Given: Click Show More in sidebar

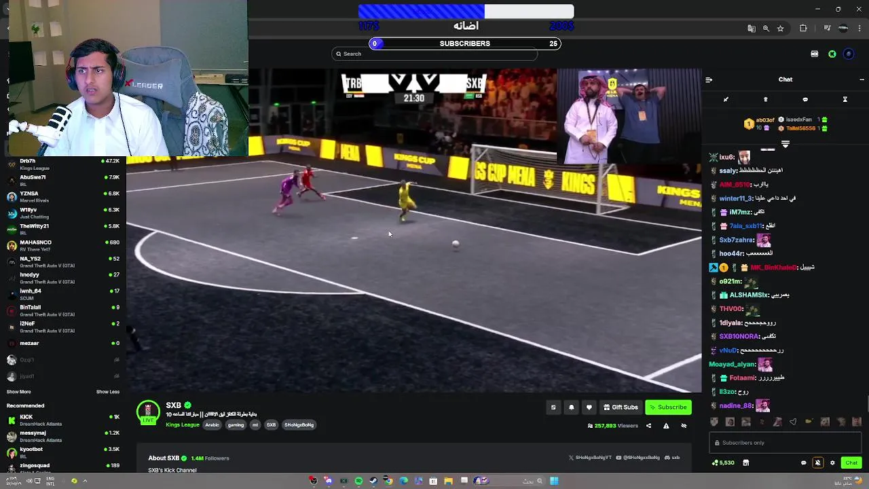Looking at the screenshot, I should click(x=18, y=392).
